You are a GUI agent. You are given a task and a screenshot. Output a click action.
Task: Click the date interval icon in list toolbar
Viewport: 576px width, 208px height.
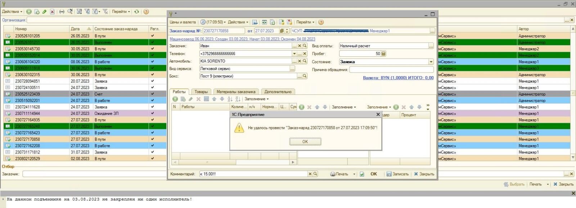tap(62, 11)
